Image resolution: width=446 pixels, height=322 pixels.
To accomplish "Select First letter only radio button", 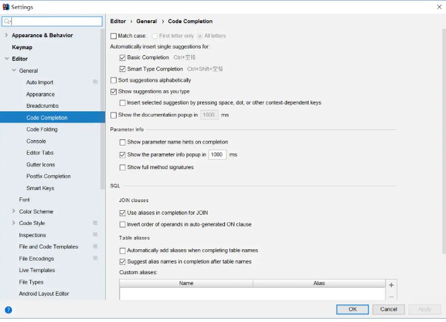I will pos(154,36).
